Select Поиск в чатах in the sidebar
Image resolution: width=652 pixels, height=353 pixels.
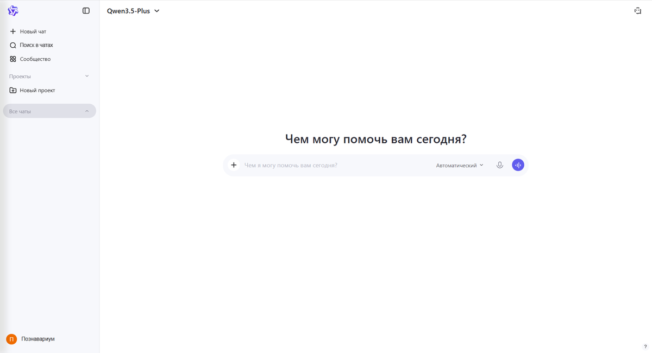tap(36, 45)
